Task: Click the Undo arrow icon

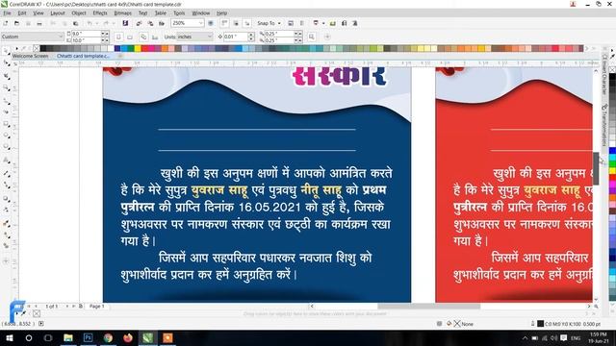Action: pyautogui.click(x=90, y=23)
